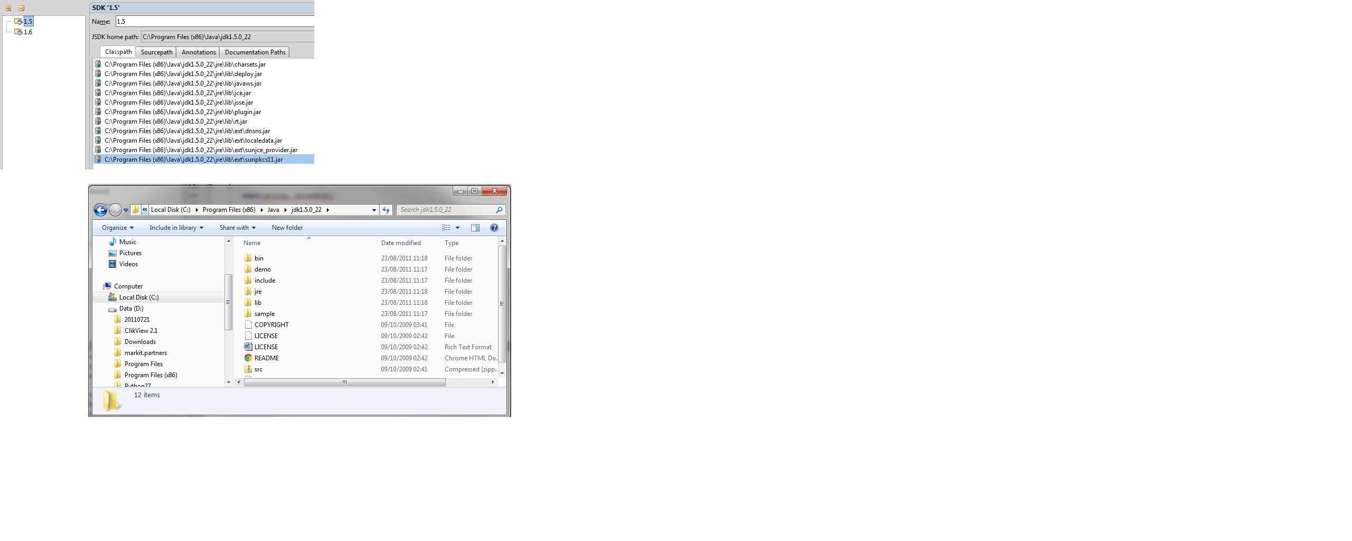The width and height of the screenshot is (1352, 541).
Task: Select dnsns.jar classpath entry
Action: (203, 130)
